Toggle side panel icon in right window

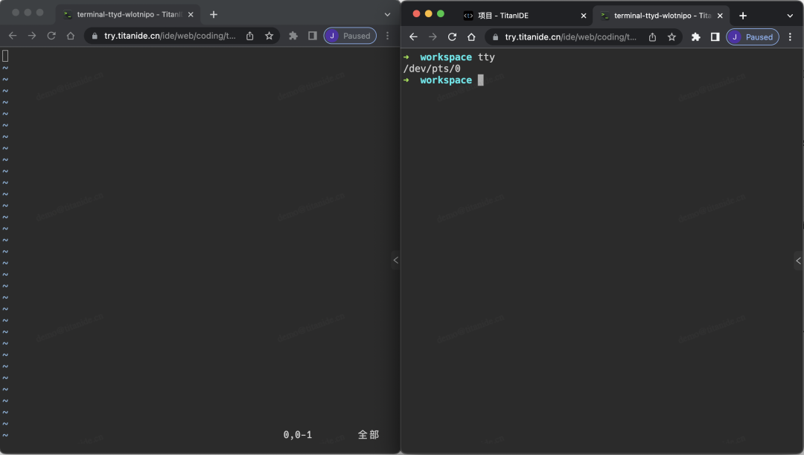point(715,37)
